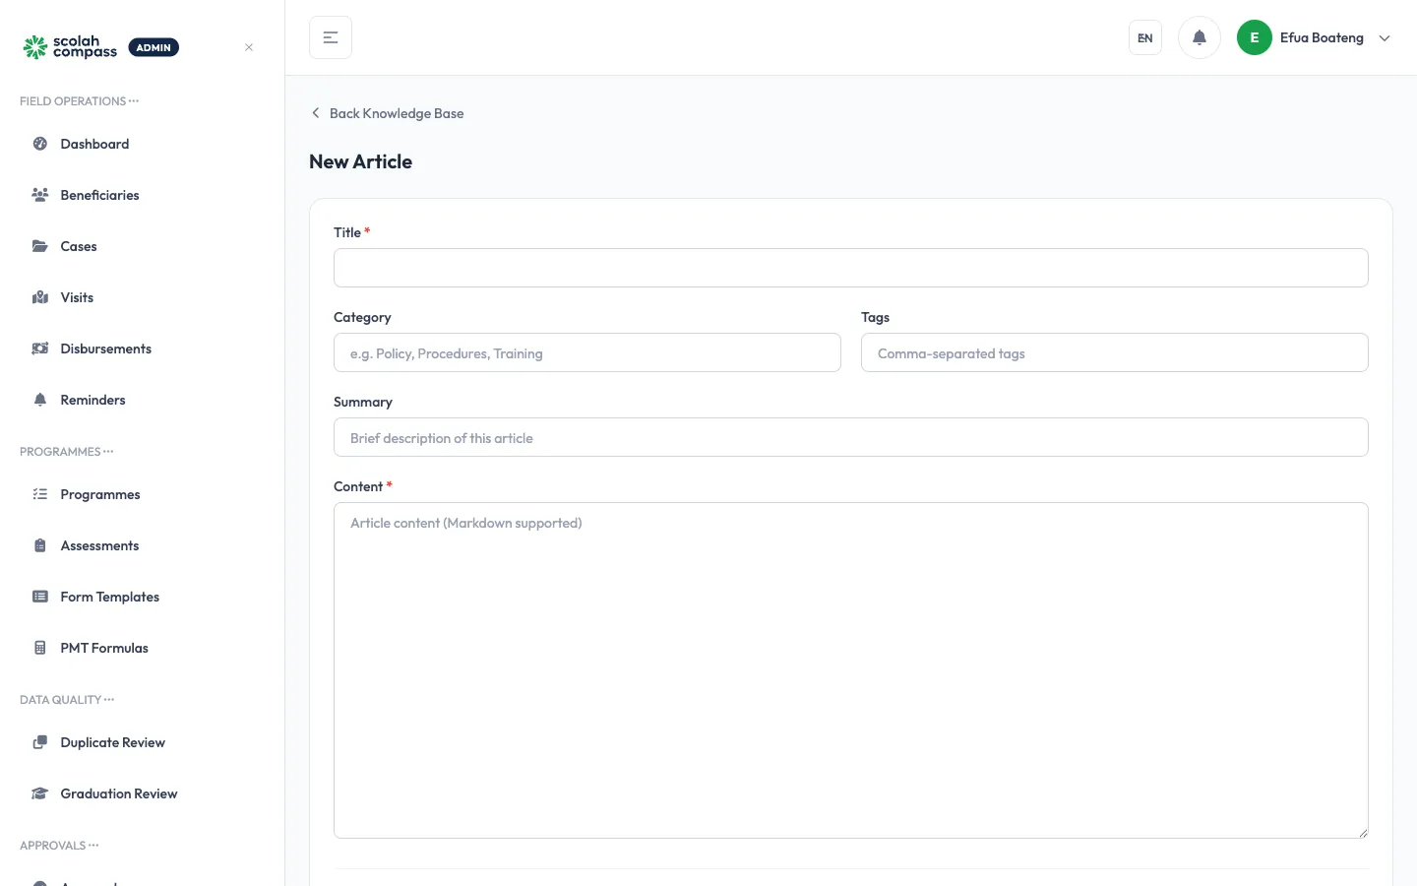Open notifications bell in top bar
This screenshot has height=886, width=1417.
pyautogui.click(x=1200, y=37)
